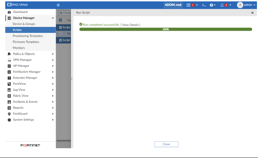Open the help question mark icon
The height and width of the screenshot is (158, 258).
(212, 5)
